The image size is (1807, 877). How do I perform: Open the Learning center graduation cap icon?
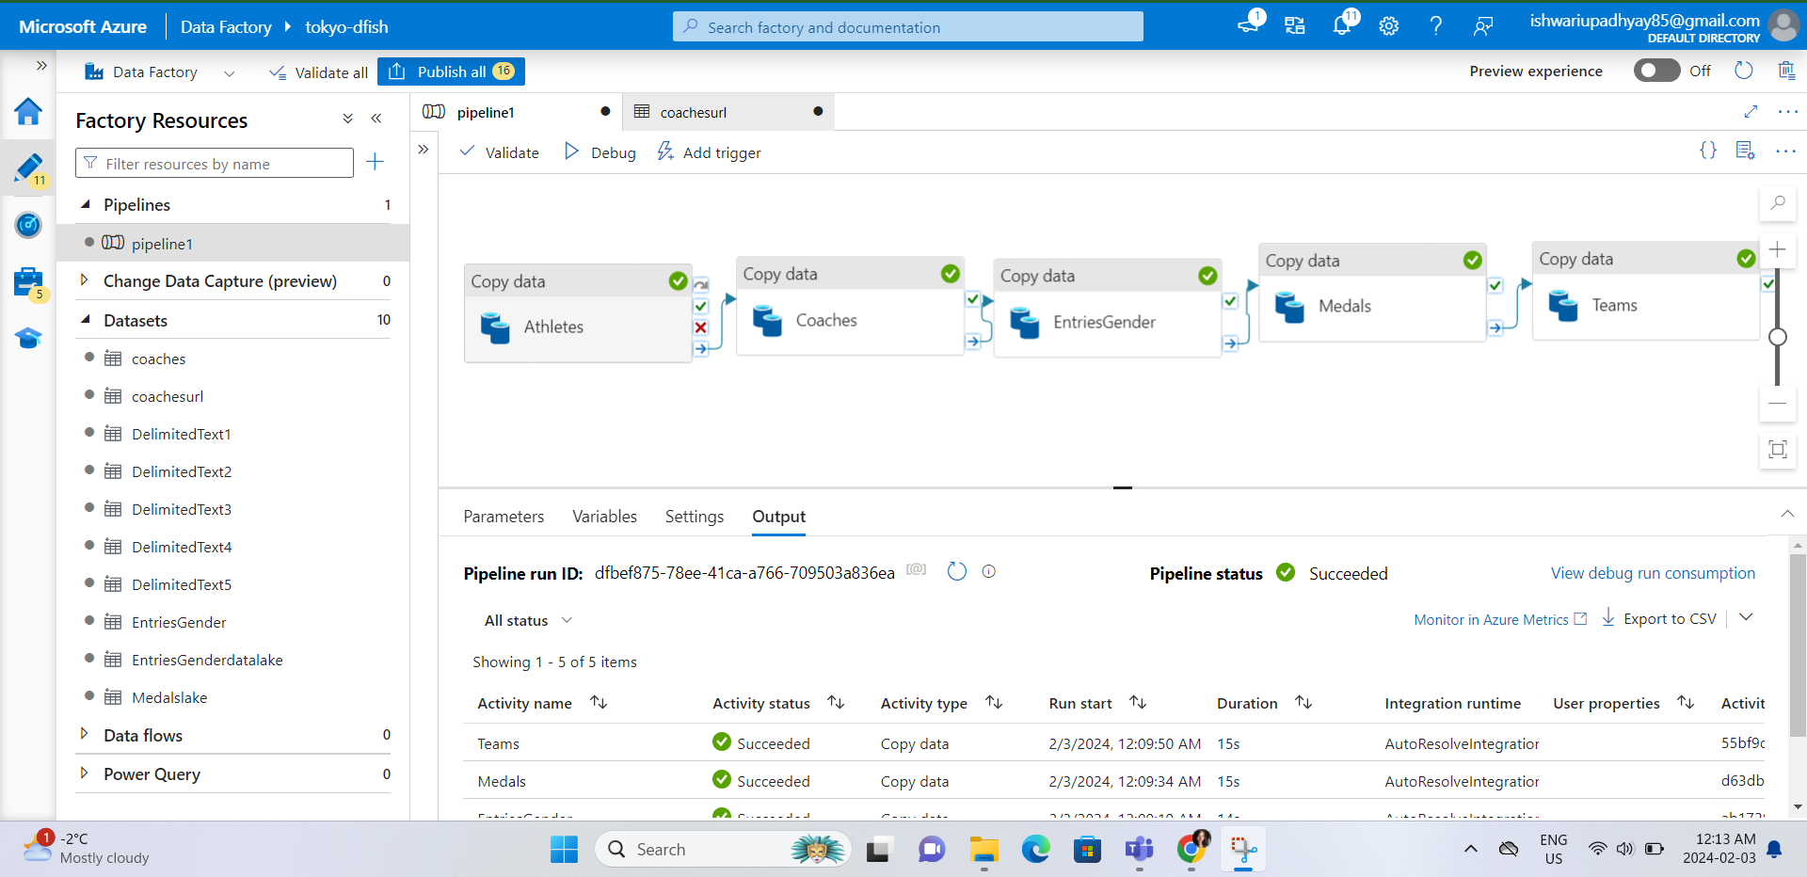click(x=28, y=338)
